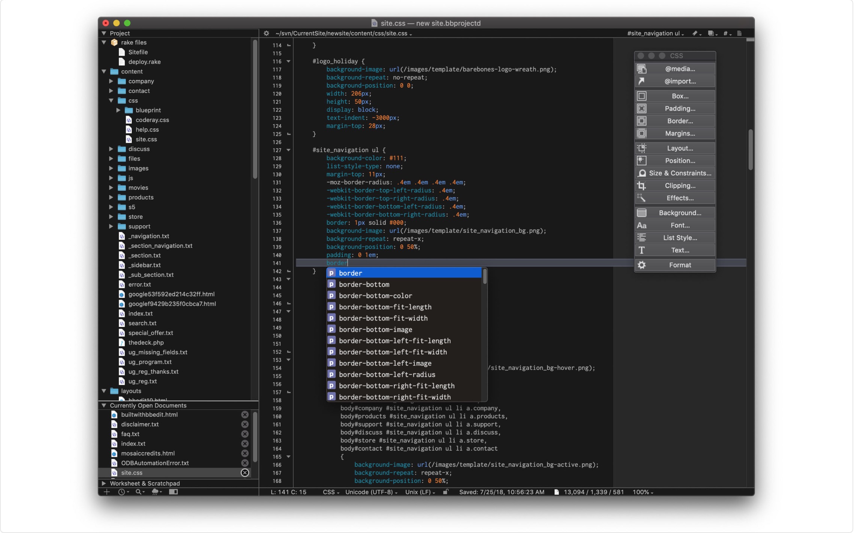Screen dimensions: 857x533
Task: Click the cloud icon in sidebar footer
Action: (x=155, y=492)
